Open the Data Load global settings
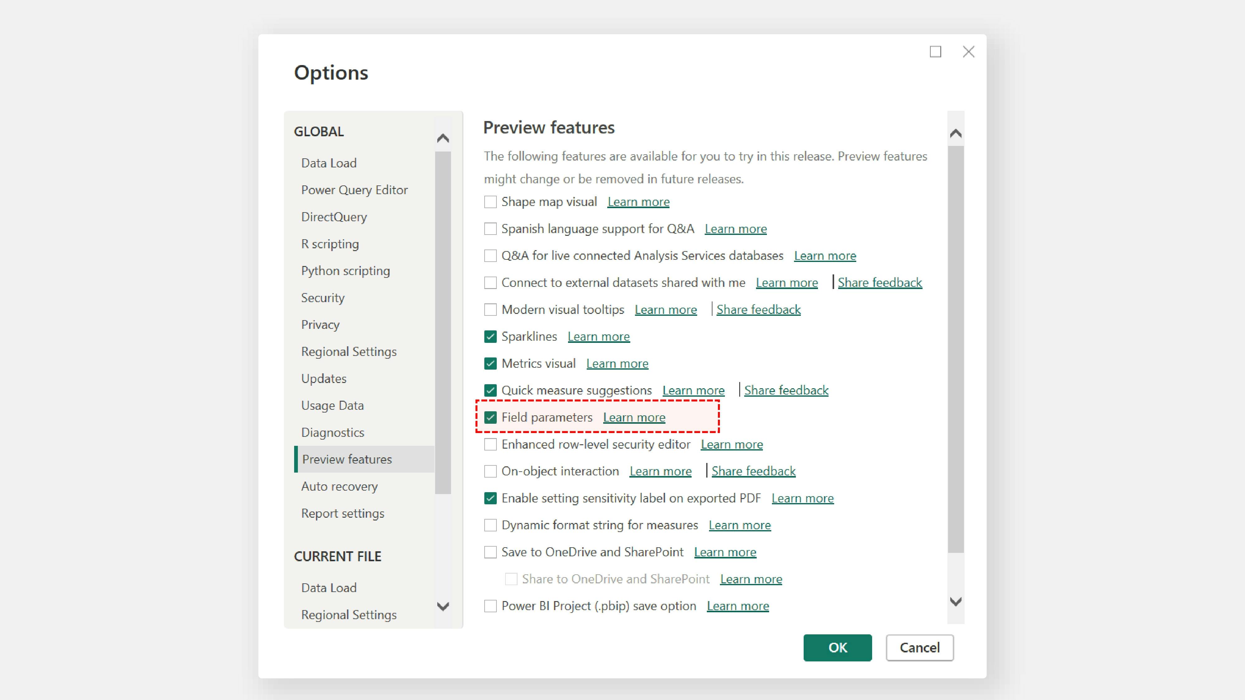Image resolution: width=1245 pixels, height=700 pixels. 329,163
